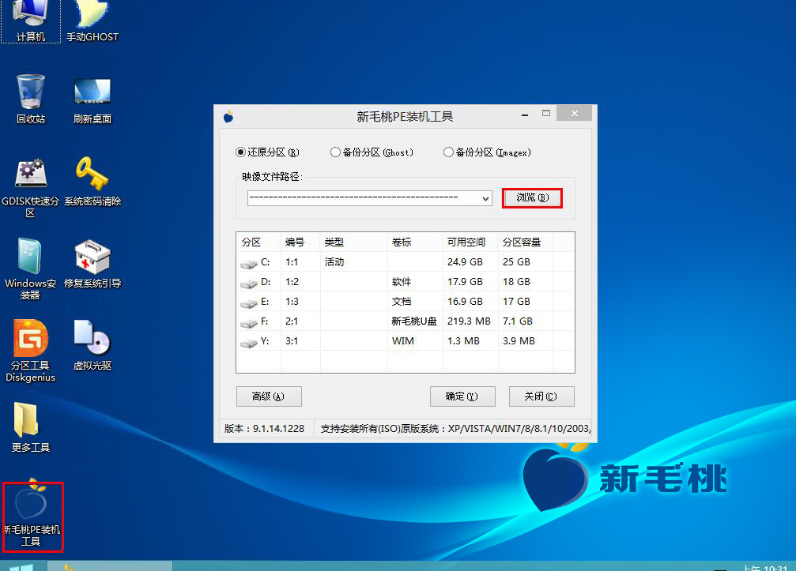Image resolution: width=796 pixels, height=571 pixels.
Task: Select drive icon of E: partition
Action: coord(249,303)
